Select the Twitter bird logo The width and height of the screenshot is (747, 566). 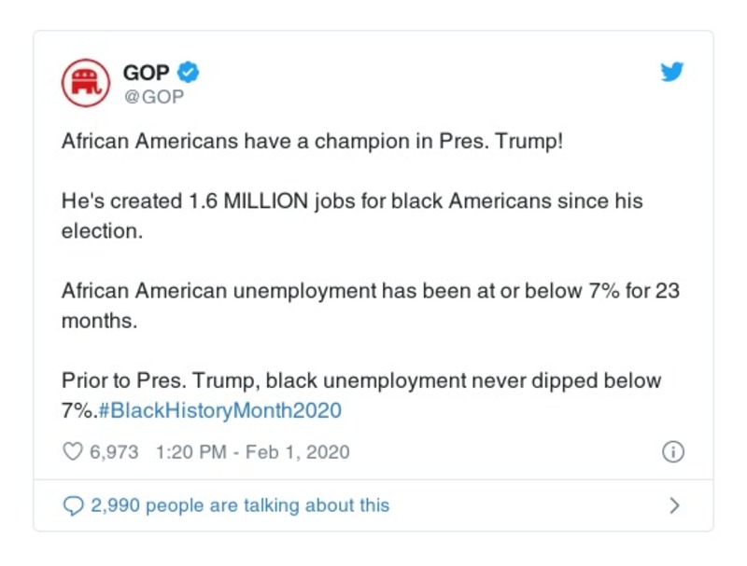pos(670,69)
